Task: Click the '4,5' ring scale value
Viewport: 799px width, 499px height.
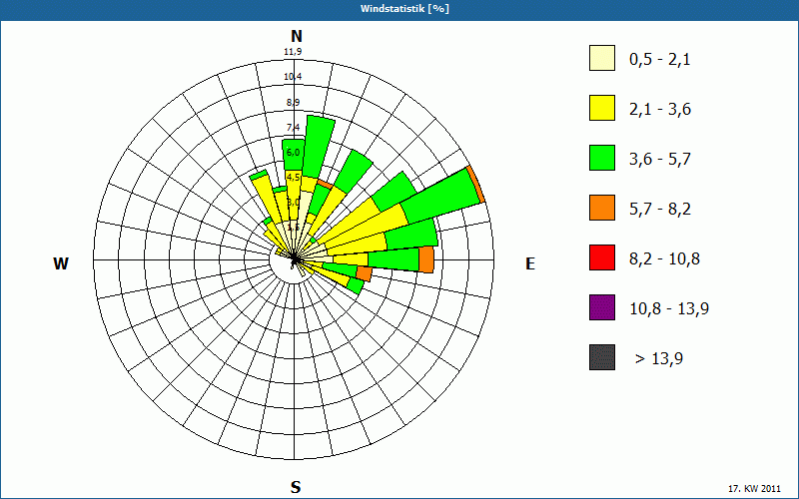Action: click(x=293, y=178)
